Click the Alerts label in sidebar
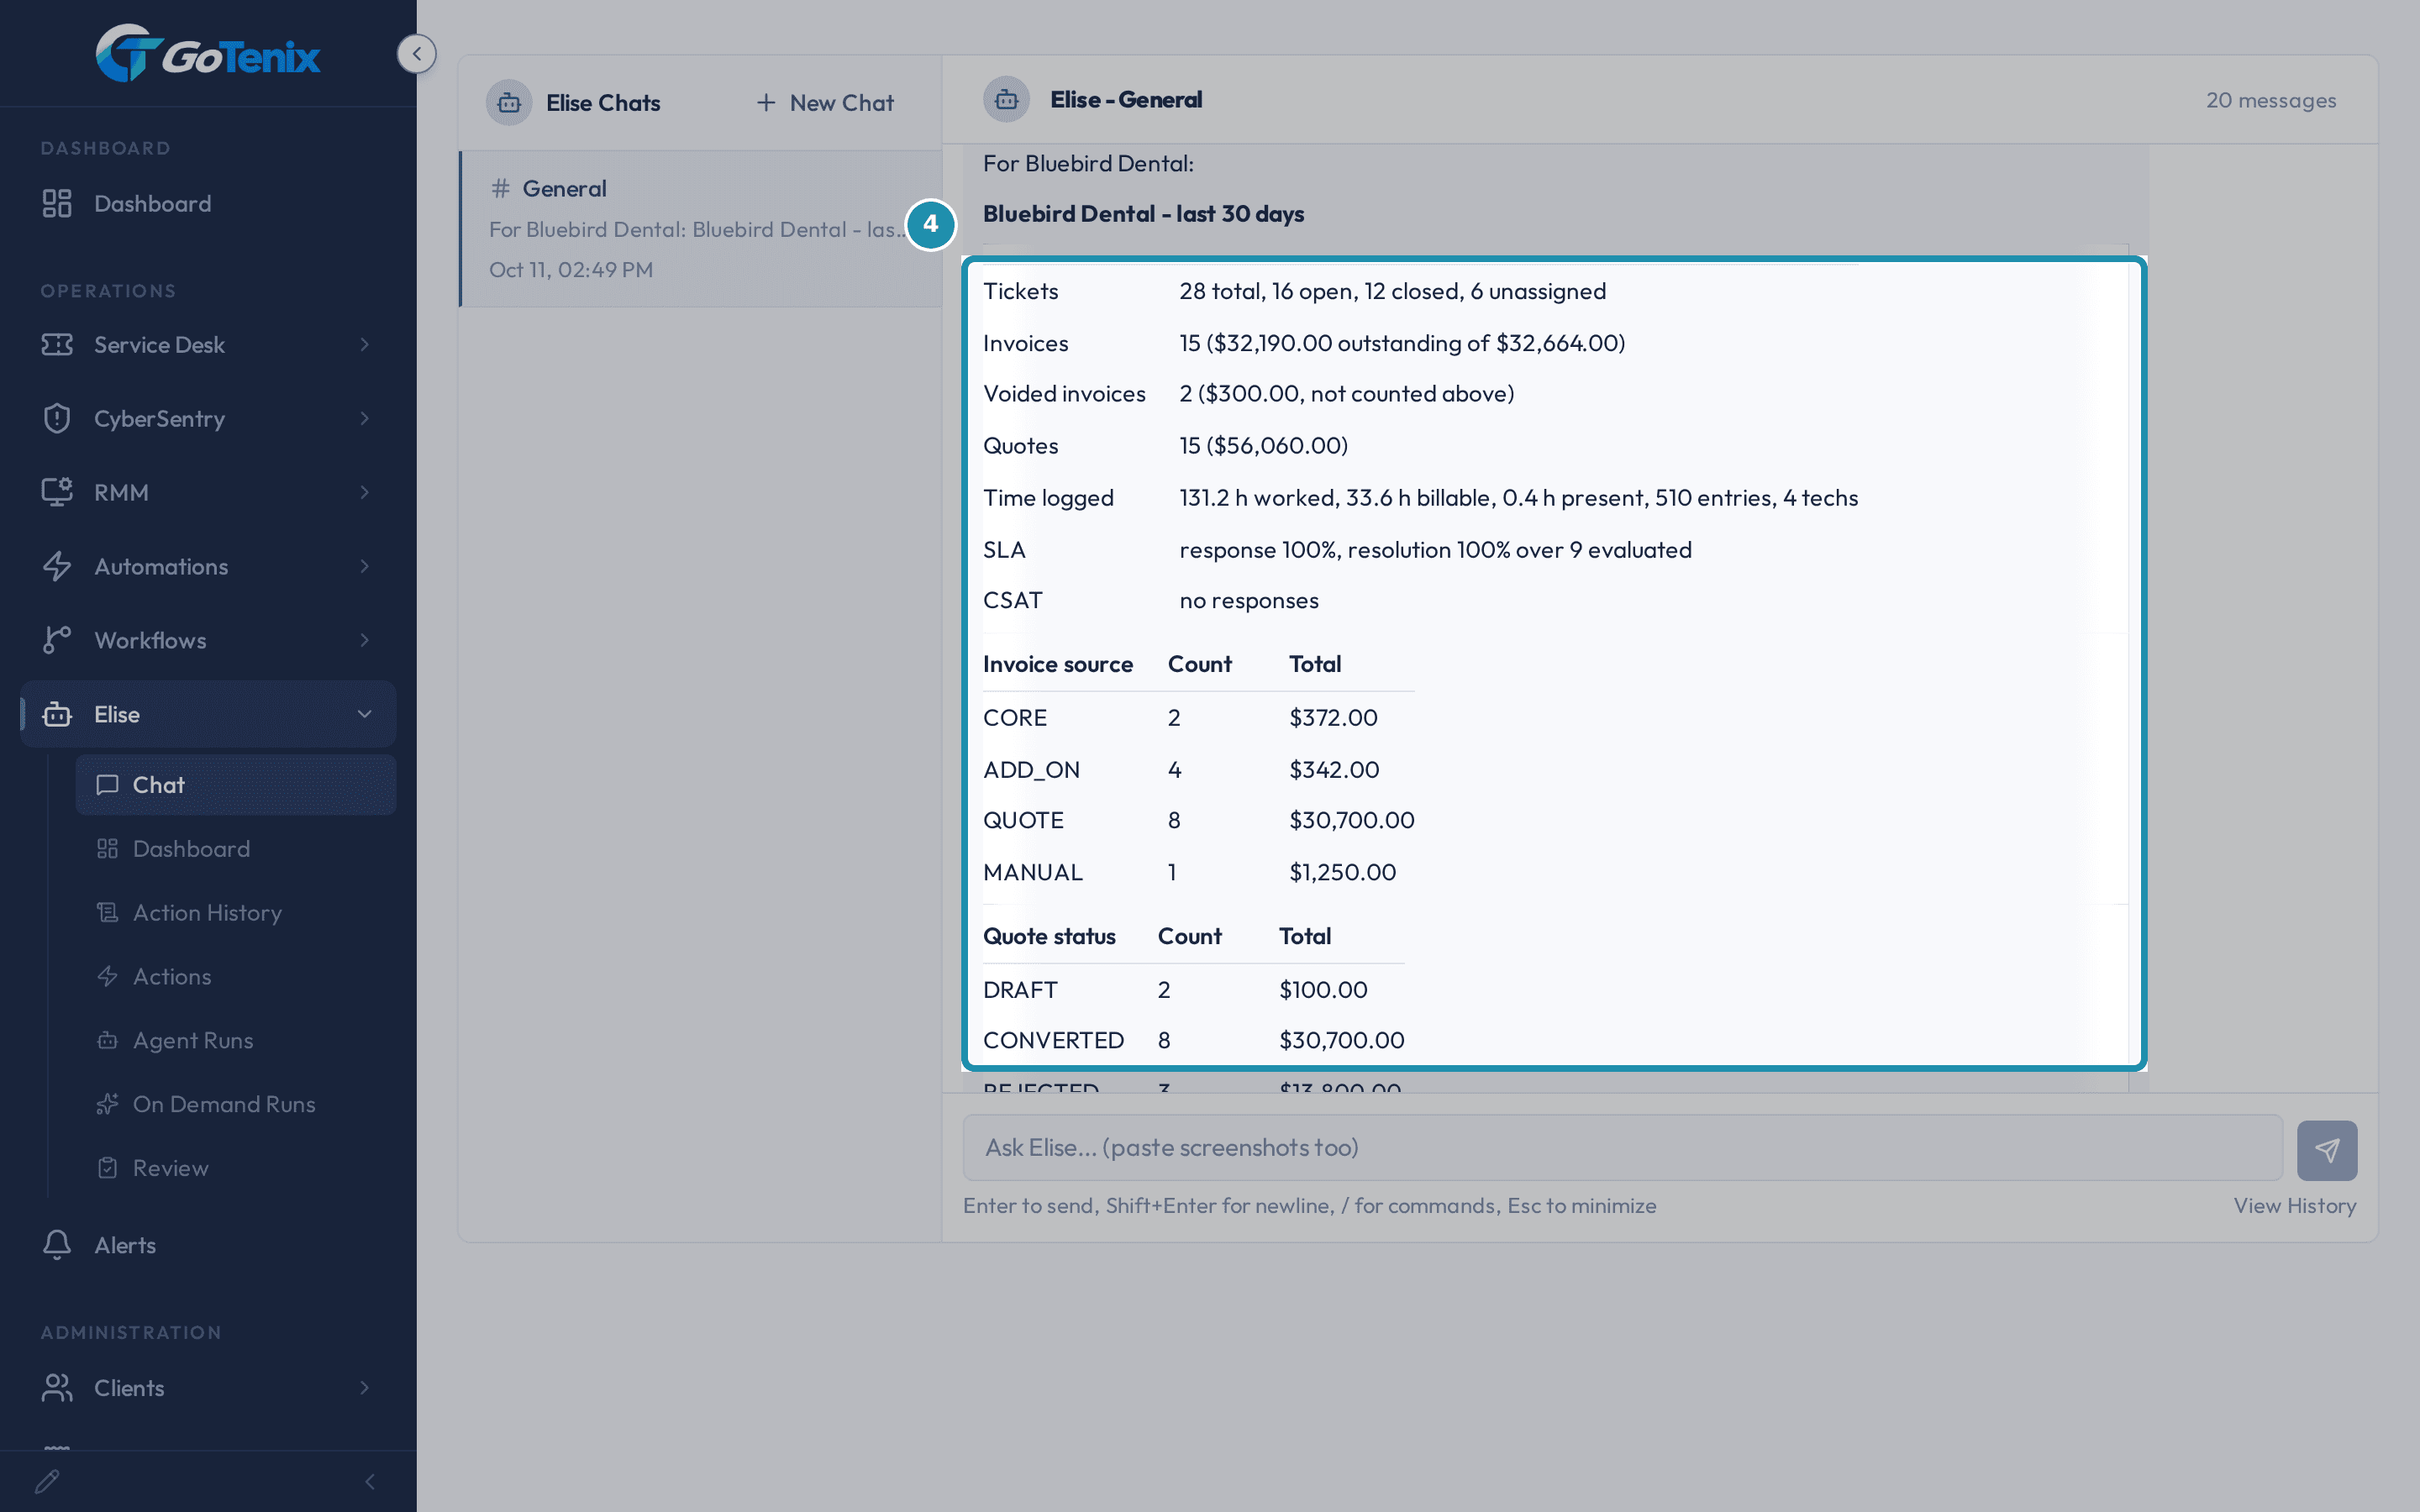2420x1512 pixels. (x=125, y=1246)
